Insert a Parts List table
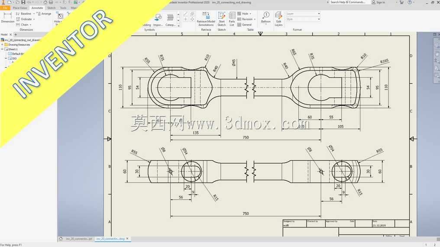Screen dimensions: 440x247 (x=232, y=19)
